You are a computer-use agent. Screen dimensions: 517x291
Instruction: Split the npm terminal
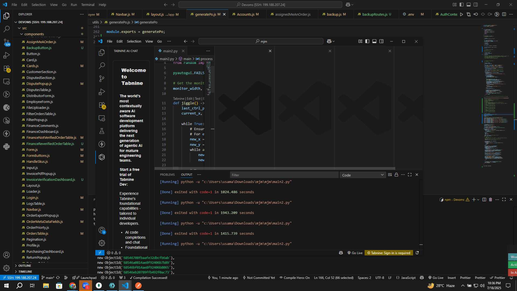[484, 200]
